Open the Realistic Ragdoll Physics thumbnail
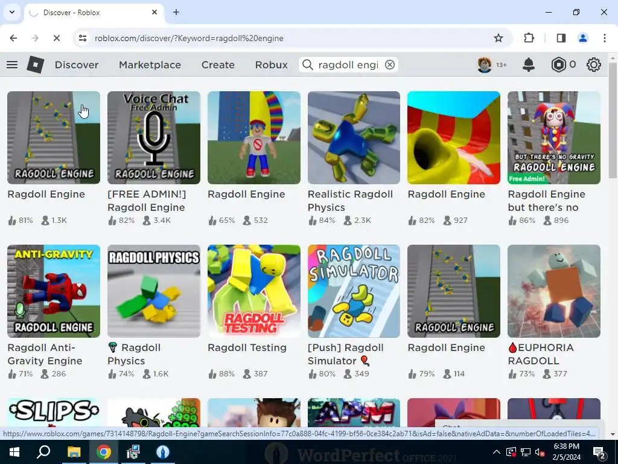Image resolution: width=618 pixels, height=464 pixels. tap(354, 138)
